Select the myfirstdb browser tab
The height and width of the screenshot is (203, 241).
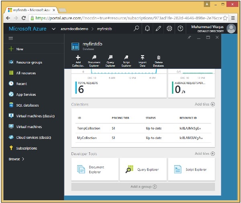coord(31,10)
